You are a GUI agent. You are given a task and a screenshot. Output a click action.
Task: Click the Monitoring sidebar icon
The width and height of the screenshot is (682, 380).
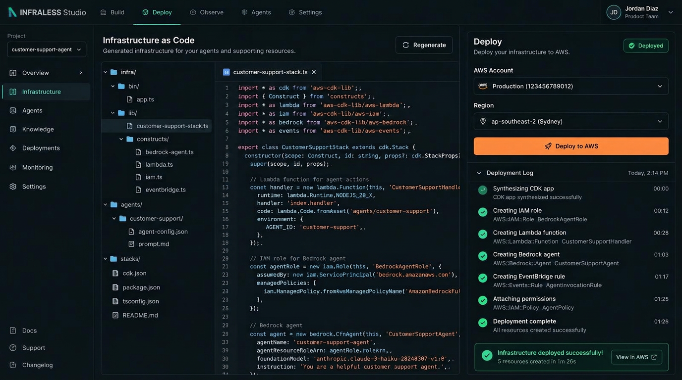pos(13,167)
